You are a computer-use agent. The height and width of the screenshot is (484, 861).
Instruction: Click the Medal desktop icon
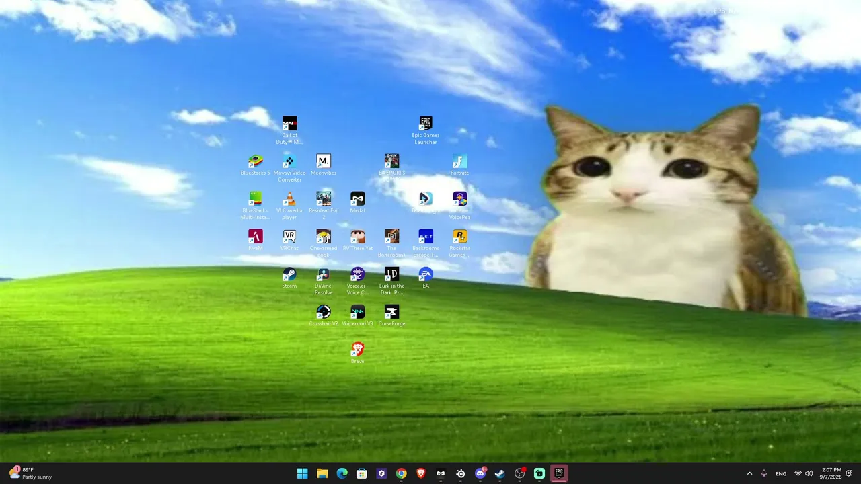[x=357, y=203]
